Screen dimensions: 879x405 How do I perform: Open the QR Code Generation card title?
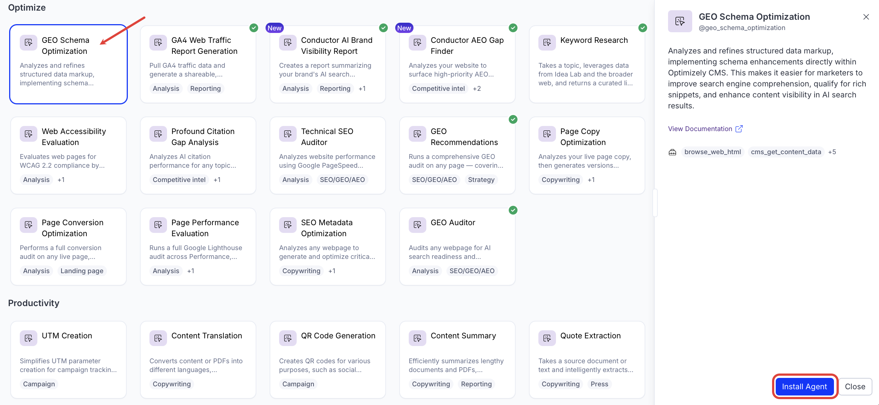(x=338, y=336)
